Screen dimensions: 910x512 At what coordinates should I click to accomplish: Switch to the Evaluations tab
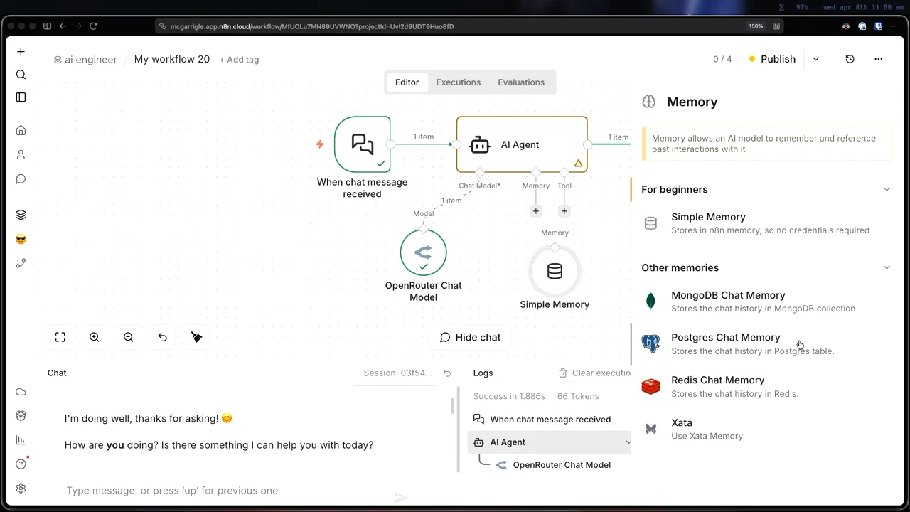(521, 82)
